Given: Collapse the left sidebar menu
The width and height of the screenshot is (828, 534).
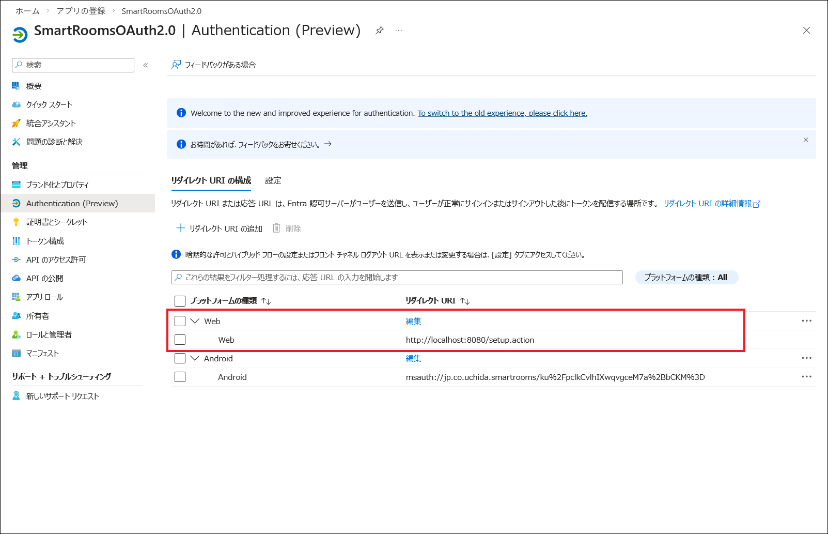Looking at the screenshot, I should pyautogui.click(x=146, y=65).
